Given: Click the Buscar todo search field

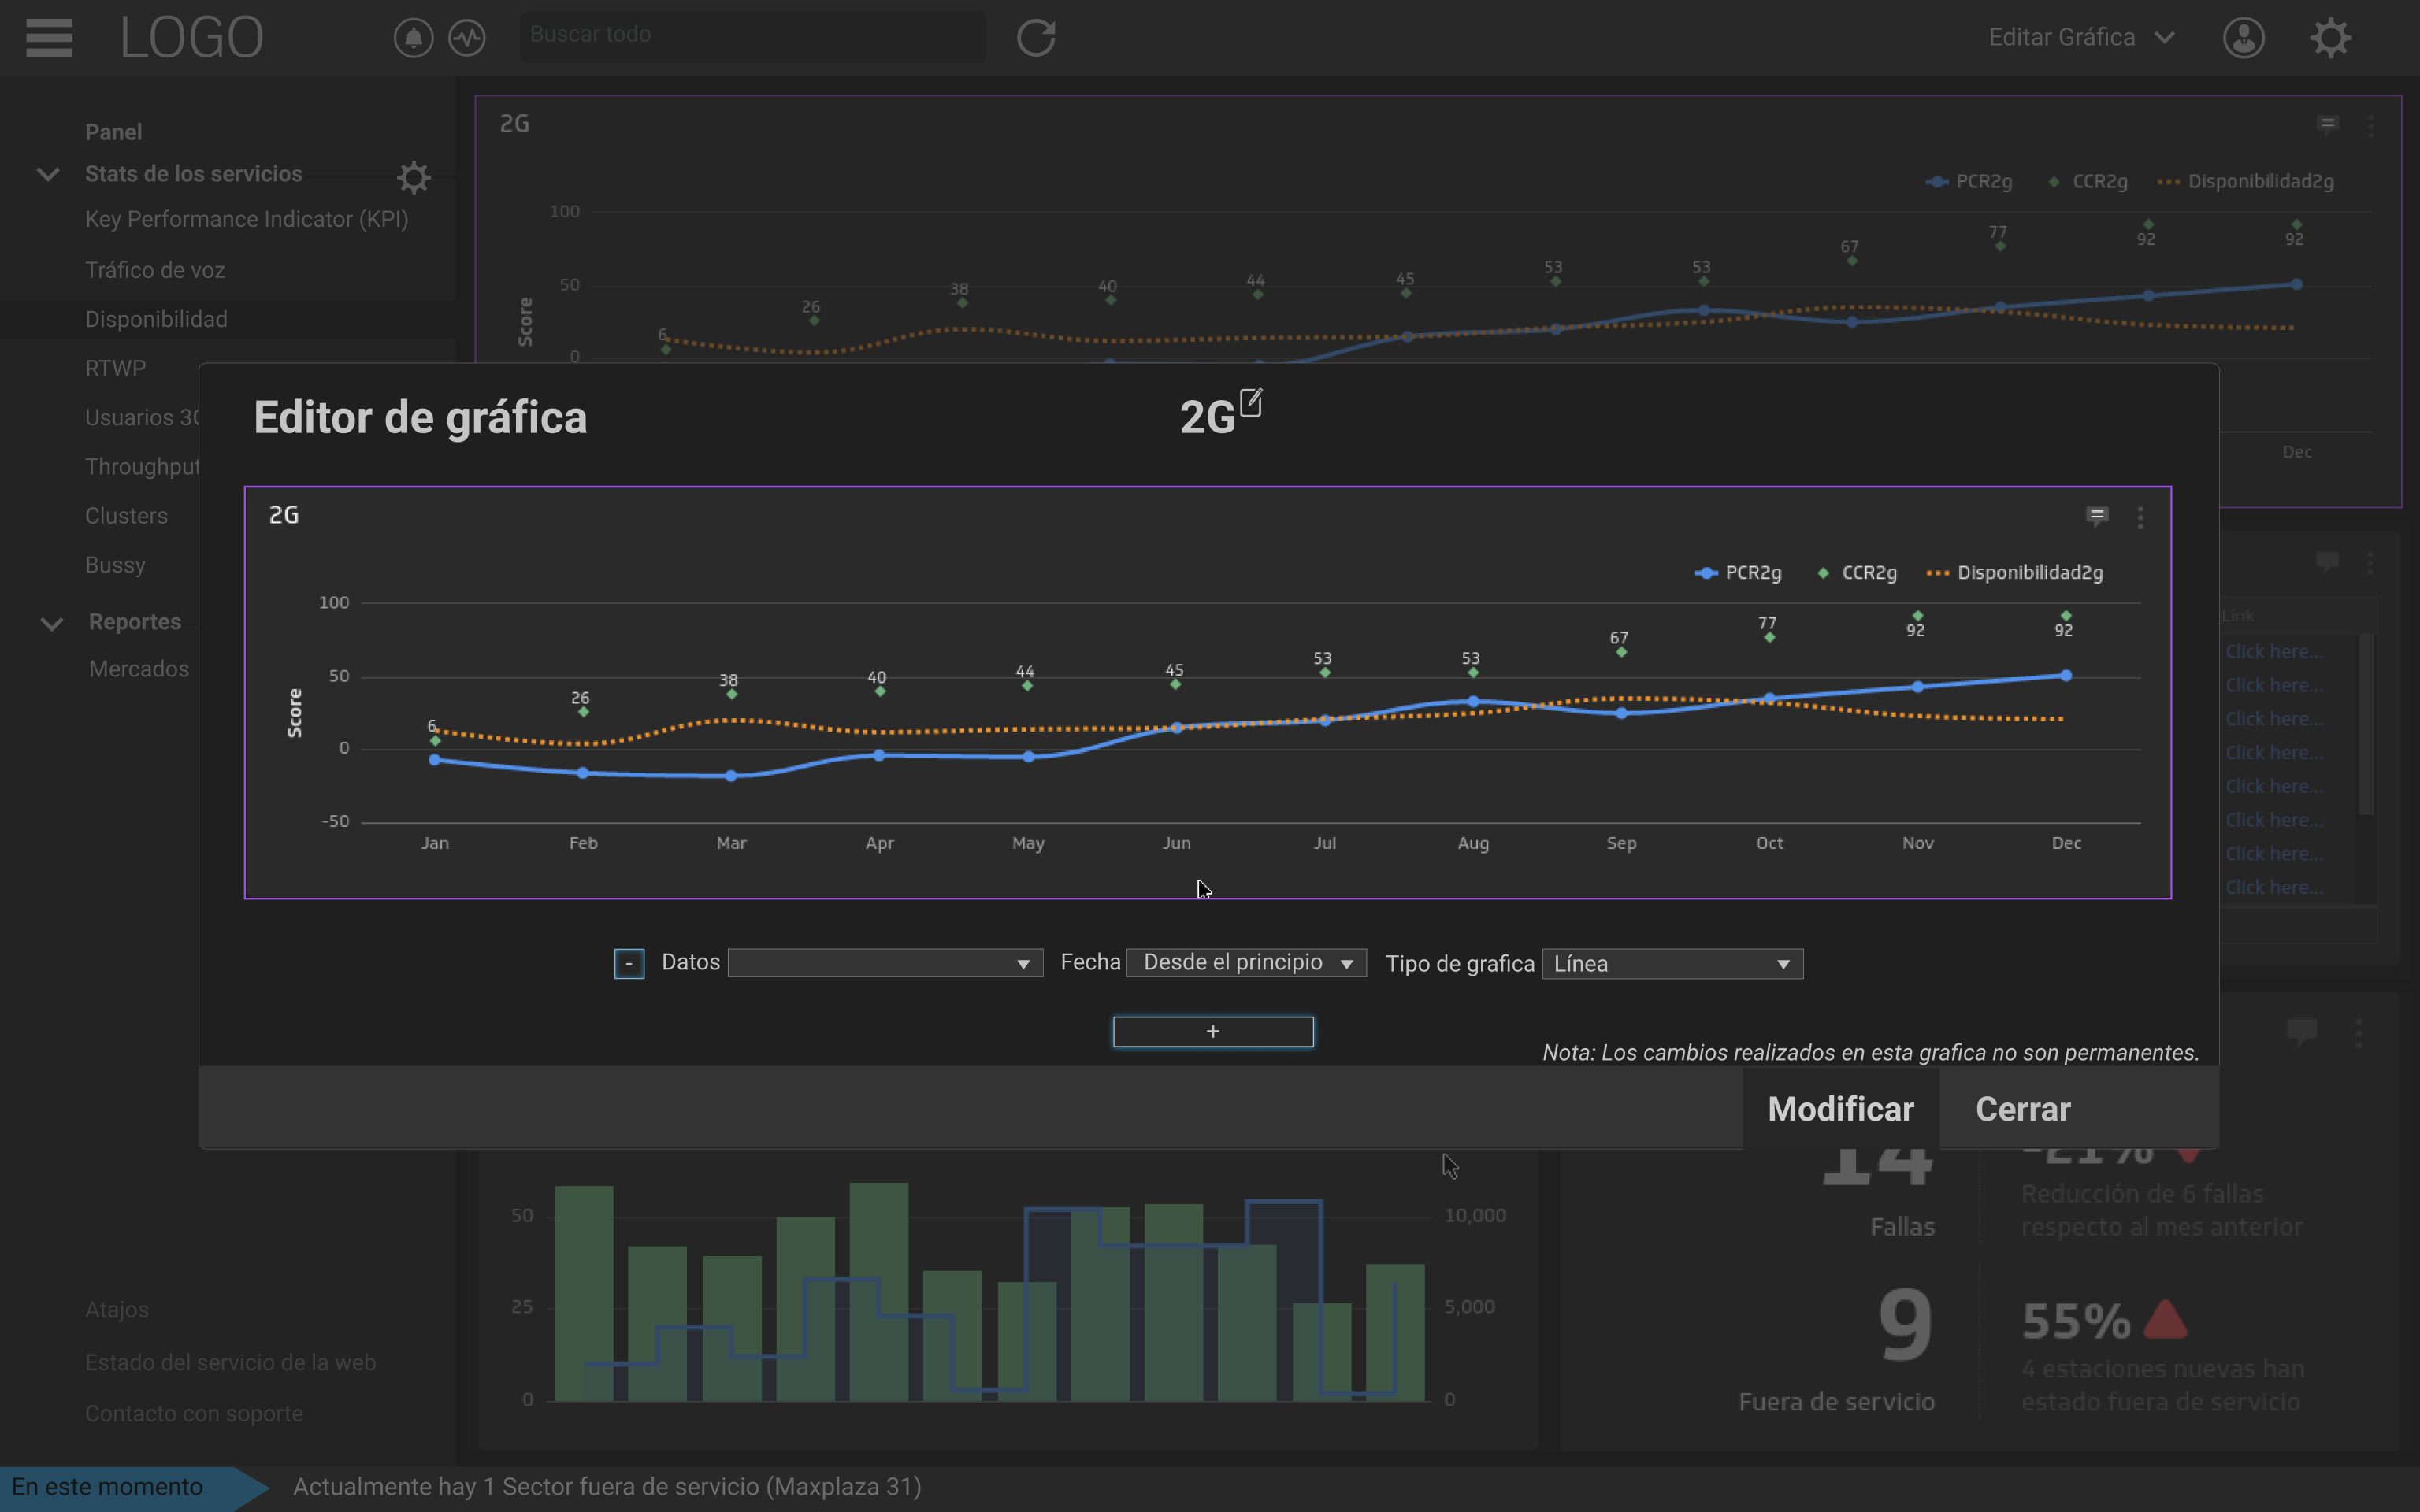Looking at the screenshot, I should pos(752,35).
